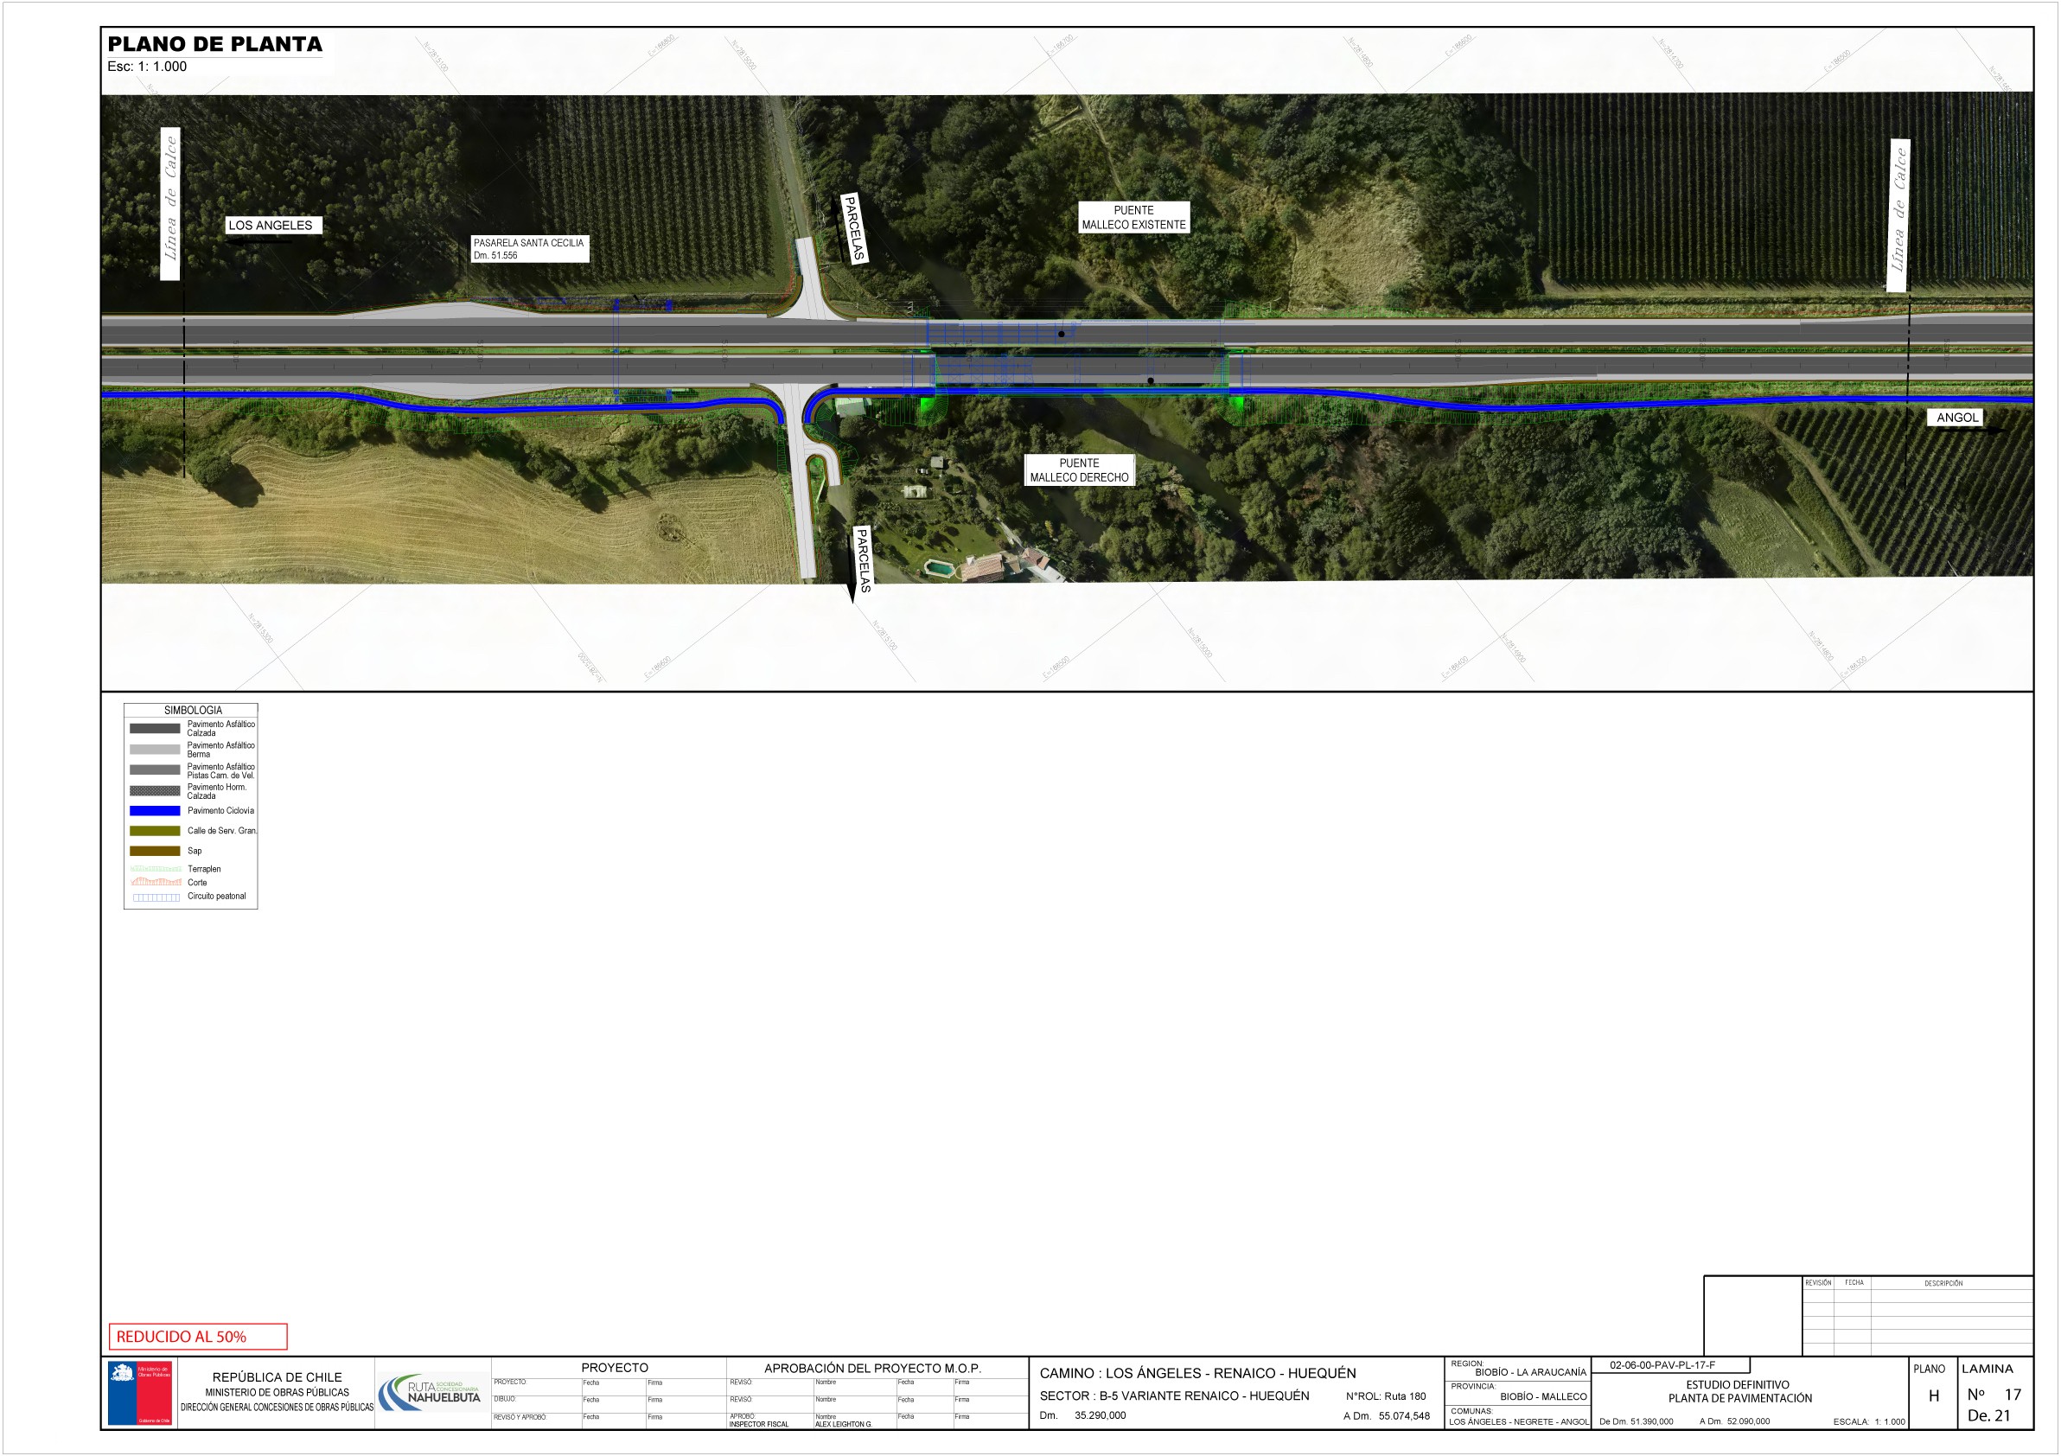Click the Ruta Nahuelbuta logo
This screenshot has height=1456, width=2061.
click(x=431, y=1392)
